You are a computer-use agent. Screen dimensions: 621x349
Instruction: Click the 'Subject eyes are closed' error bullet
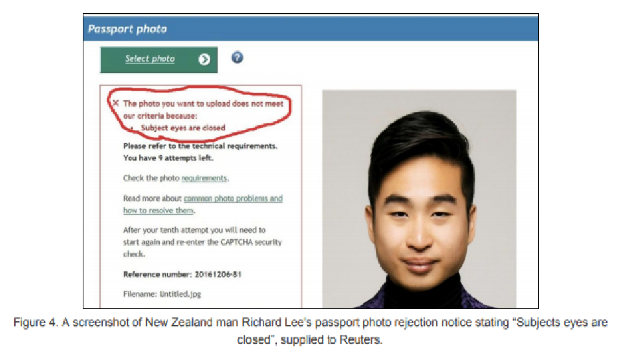[x=183, y=128]
